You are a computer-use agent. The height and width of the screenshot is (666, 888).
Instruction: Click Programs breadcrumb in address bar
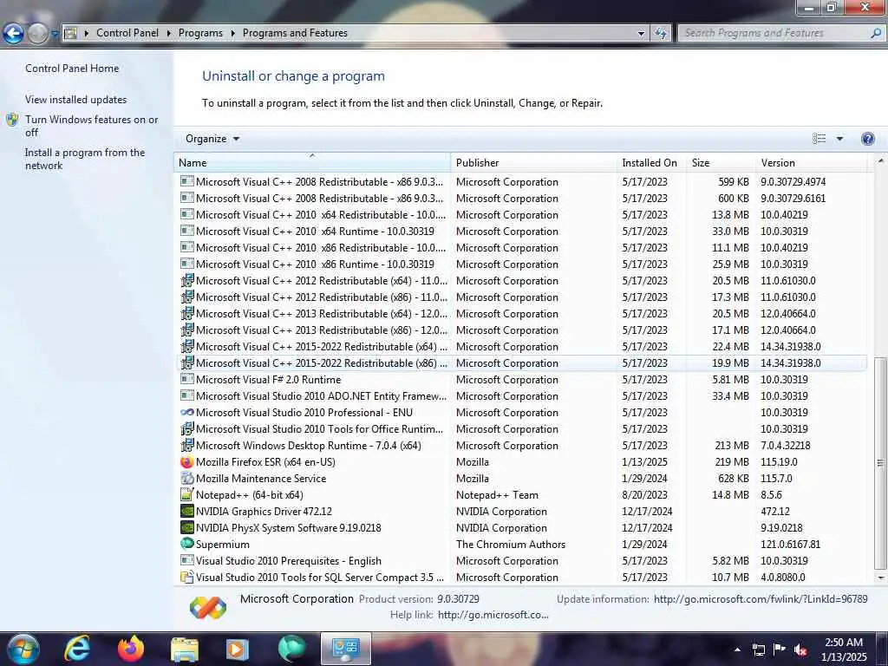coord(200,33)
